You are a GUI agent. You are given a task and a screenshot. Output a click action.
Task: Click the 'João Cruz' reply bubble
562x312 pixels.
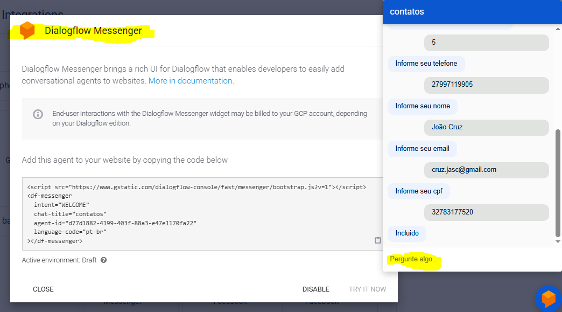[x=487, y=127]
